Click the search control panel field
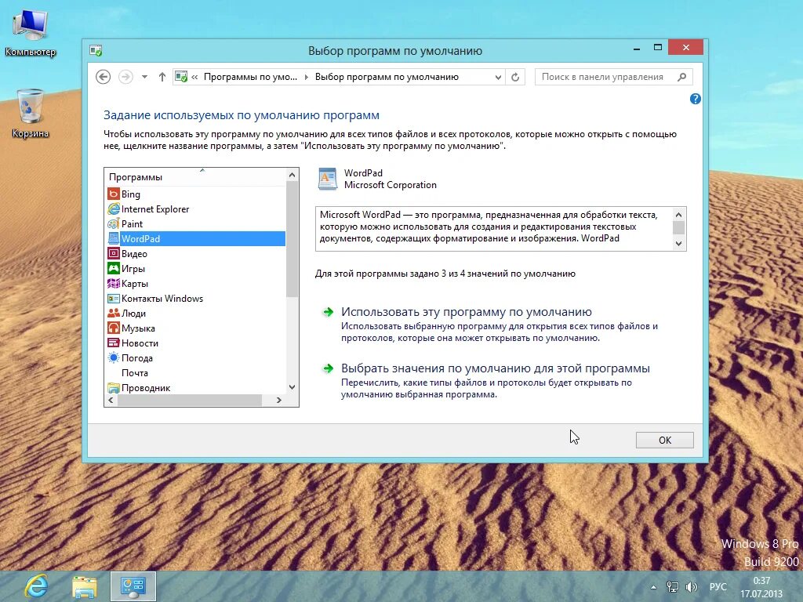 pos(613,77)
